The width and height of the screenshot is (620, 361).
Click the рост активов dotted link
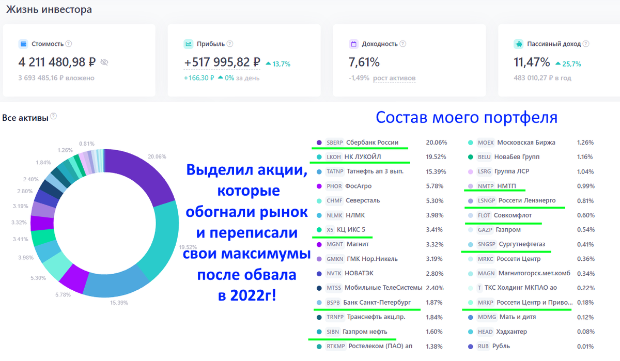[395, 78]
